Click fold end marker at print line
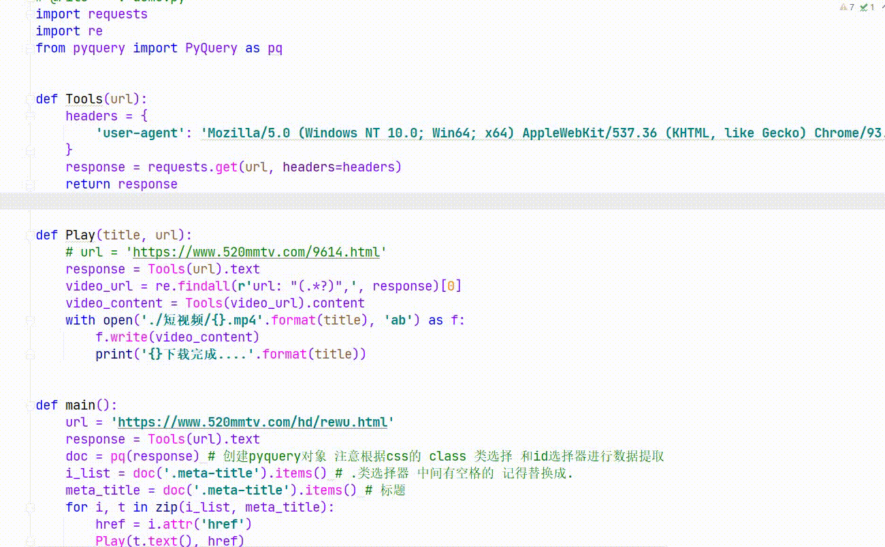The width and height of the screenshot is (885, 547). (x=29, y=354)
